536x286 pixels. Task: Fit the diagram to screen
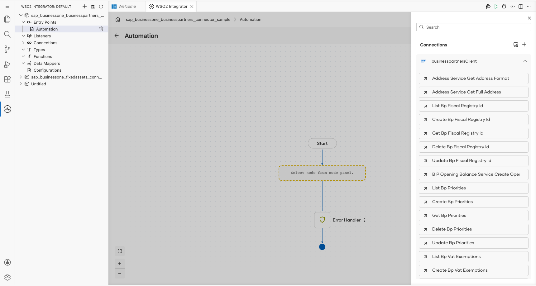point(120,251)
